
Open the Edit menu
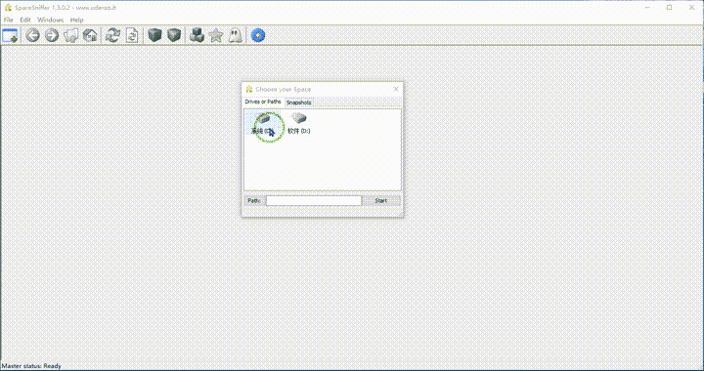(x=25, y=20)
